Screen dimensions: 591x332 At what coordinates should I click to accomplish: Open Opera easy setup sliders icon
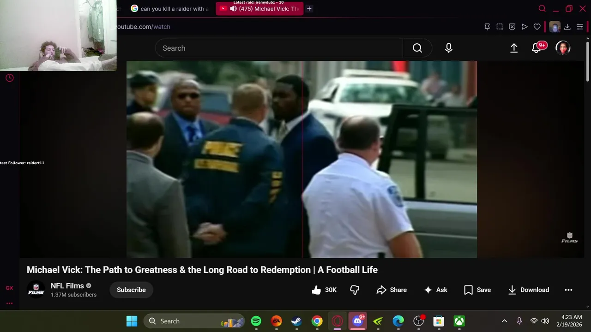coord(580,27)
